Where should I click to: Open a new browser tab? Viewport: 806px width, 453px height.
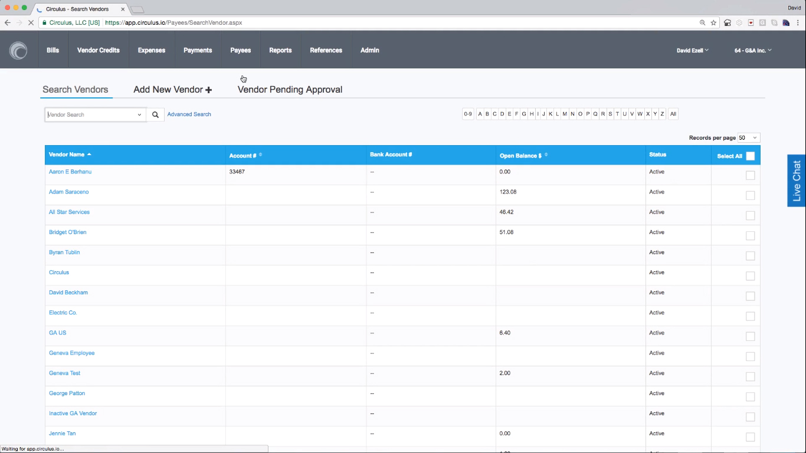137,9
